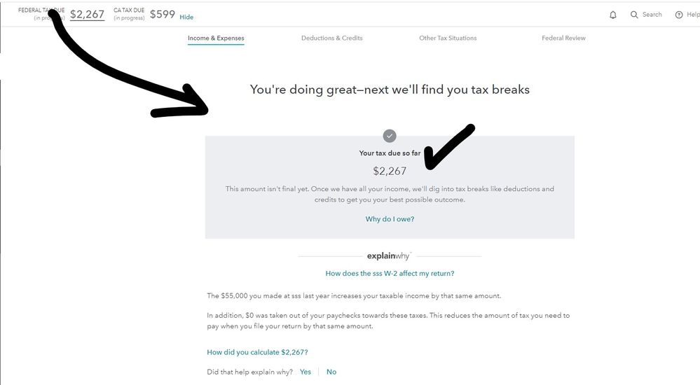Click the $599 CA tax due amount
Viewport: 700px width, 385px height.
[163, 14]
